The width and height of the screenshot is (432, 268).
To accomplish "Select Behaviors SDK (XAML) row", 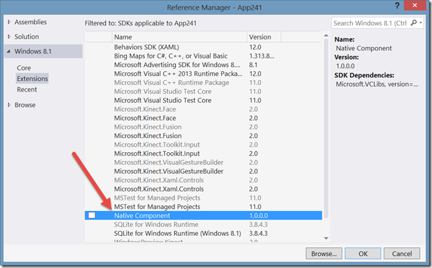I will (x=203, y=47).
